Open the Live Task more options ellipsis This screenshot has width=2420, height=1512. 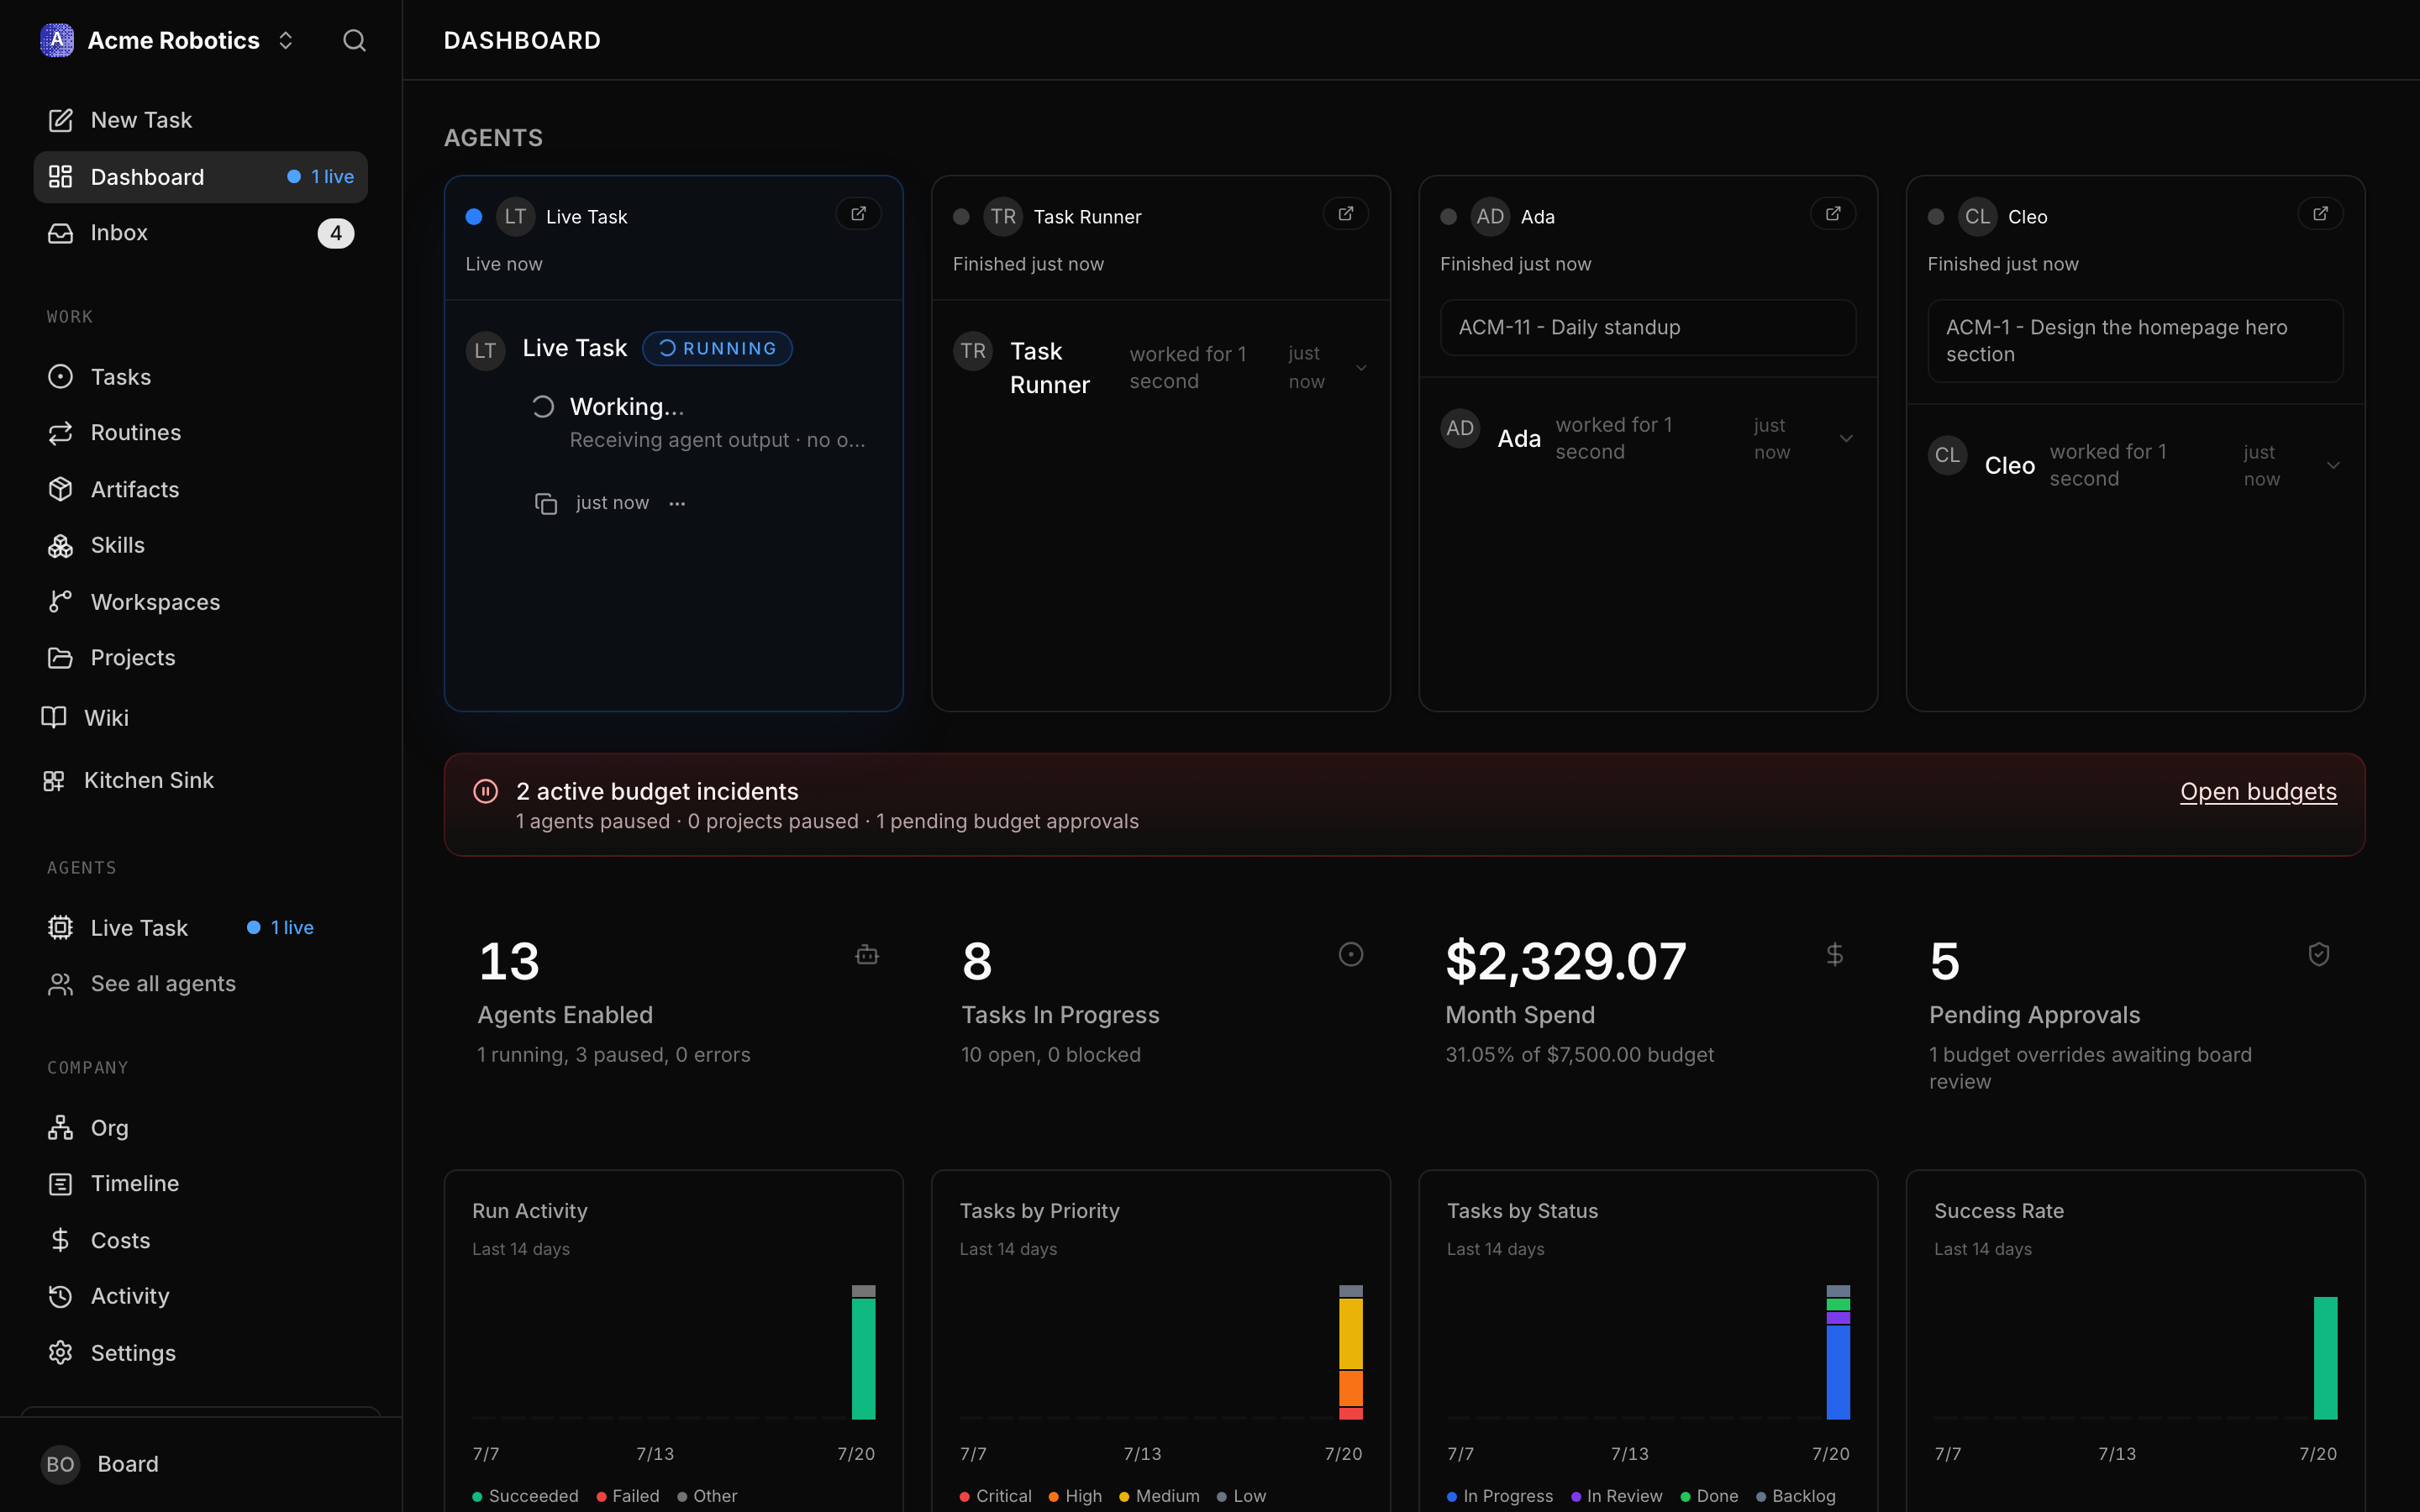(677, 503)
